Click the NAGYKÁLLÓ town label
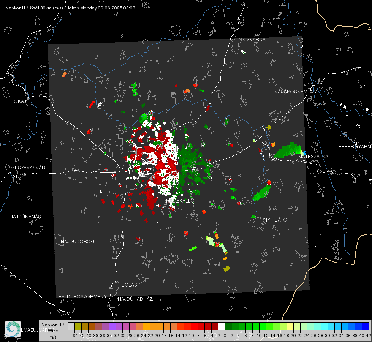The width and height of the screenshot is (372, 342). [x=180, y=201]
